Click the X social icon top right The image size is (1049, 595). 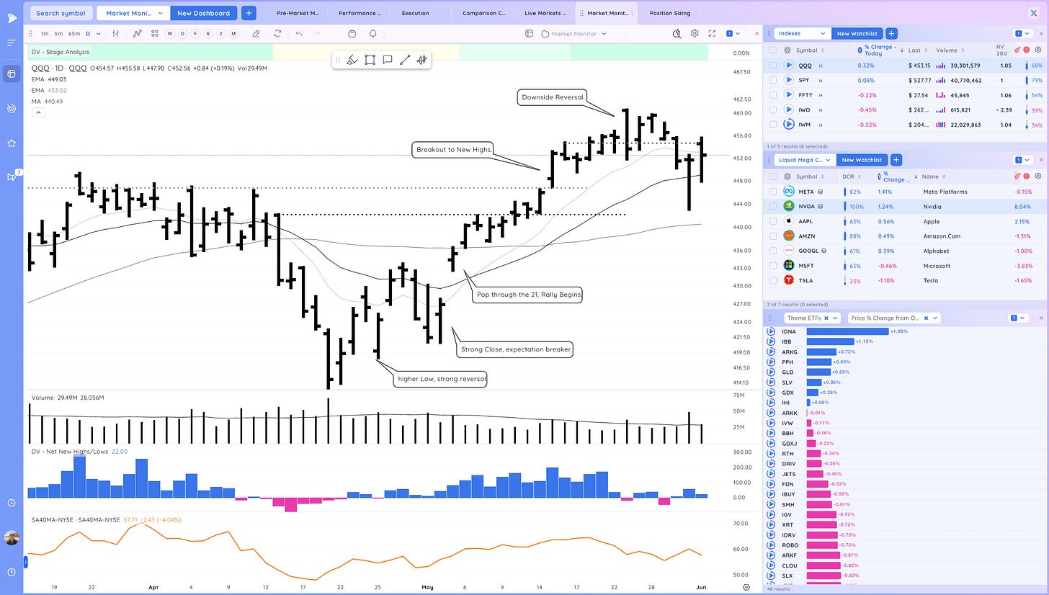pyautogui.click(x=1035, y=13)
